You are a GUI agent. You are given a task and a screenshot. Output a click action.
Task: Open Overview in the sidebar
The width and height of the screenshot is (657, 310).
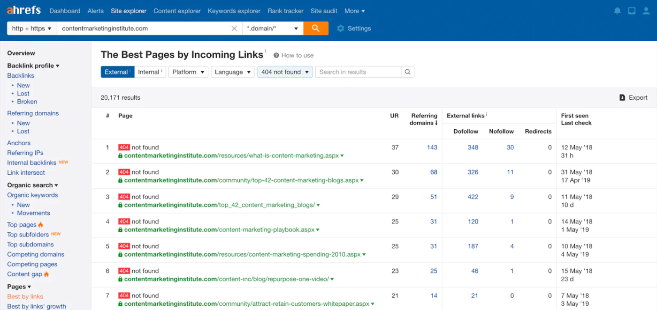pyautogui.click(x=21, y=53)
